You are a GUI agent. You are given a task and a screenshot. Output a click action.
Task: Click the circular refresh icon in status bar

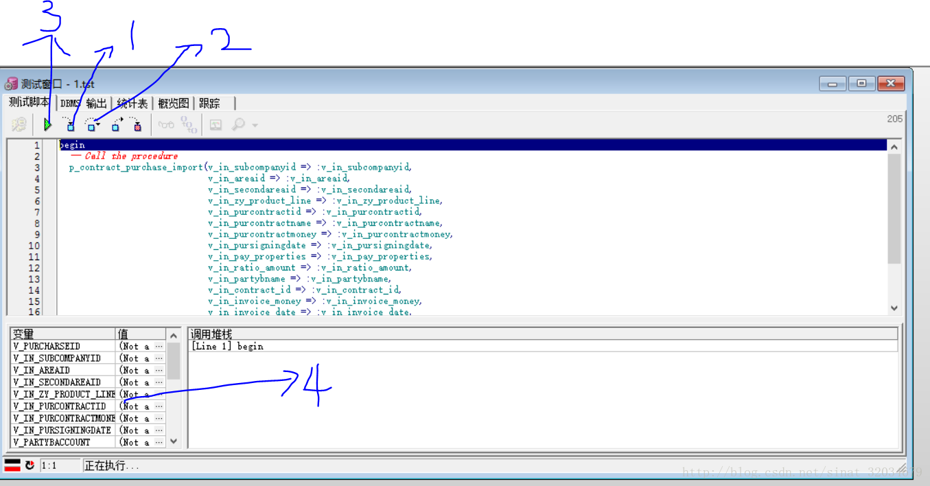point(30,465)
